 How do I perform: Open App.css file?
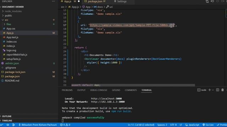coord(11,29)
